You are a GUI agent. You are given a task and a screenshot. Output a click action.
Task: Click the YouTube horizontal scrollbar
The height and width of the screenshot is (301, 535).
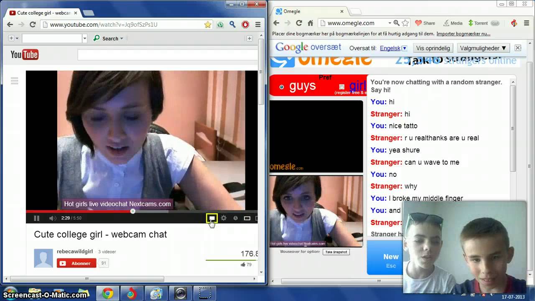[87, 279]
